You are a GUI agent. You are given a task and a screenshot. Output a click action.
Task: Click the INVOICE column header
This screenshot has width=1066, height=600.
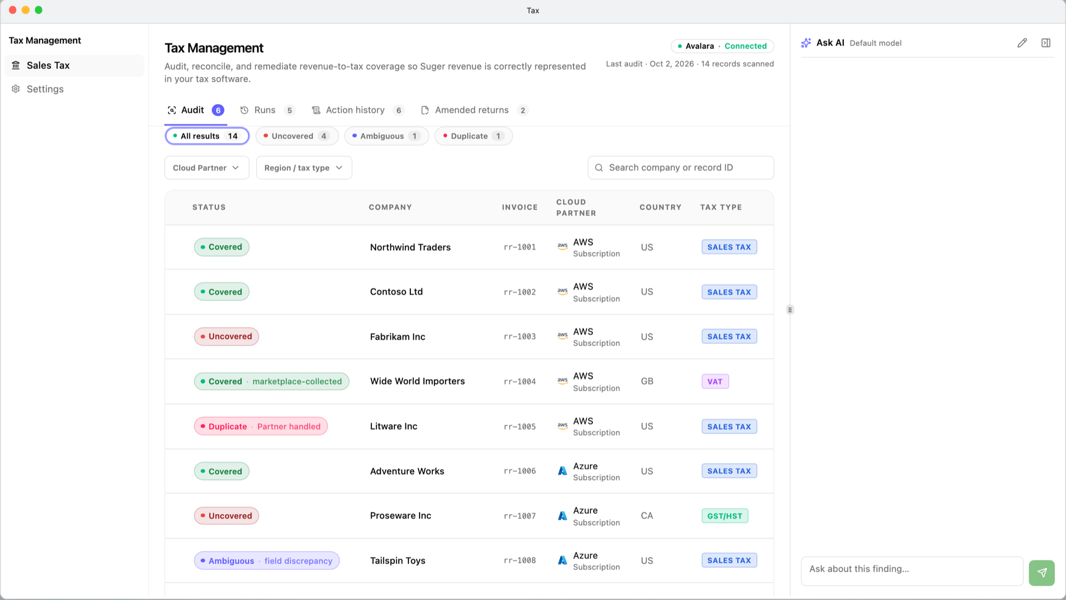[520, 207]
